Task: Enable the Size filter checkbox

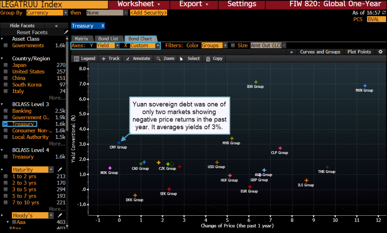Action: point(233,46)
